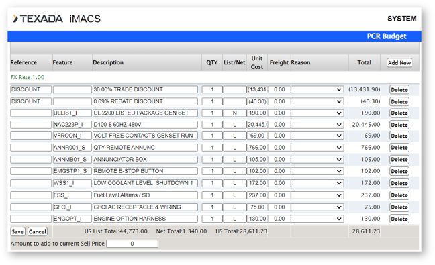
Task: Click Unit Cost field showing 766.00
Action: pyautogui.click(x=257, y=148)
